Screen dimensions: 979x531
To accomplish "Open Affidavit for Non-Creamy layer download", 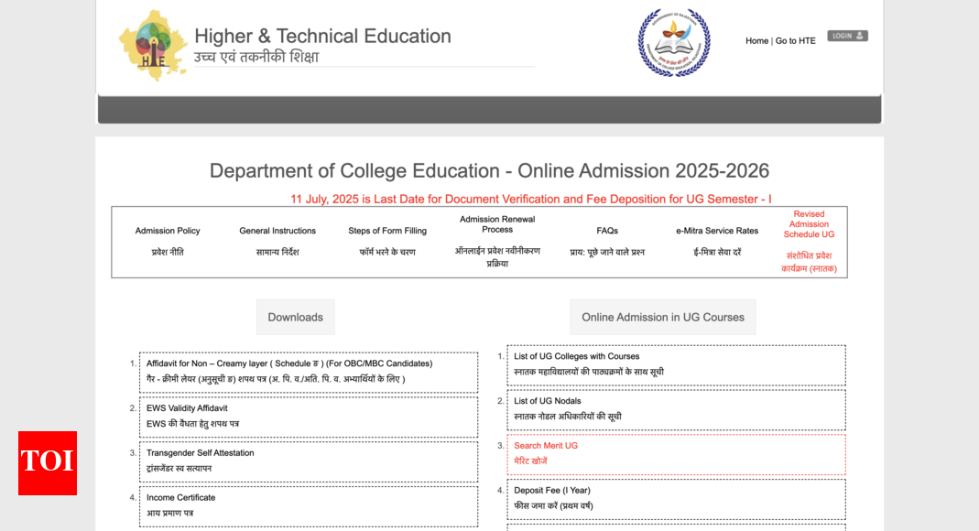I will tap(309, 372).
